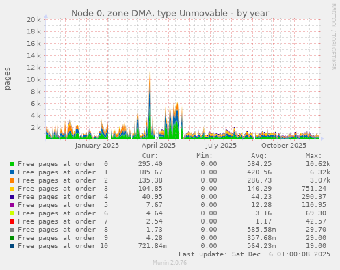Click the 'Max:' column header
This screenshot has width=340, height=270.
pyautogui.click(x=313, y=156)
